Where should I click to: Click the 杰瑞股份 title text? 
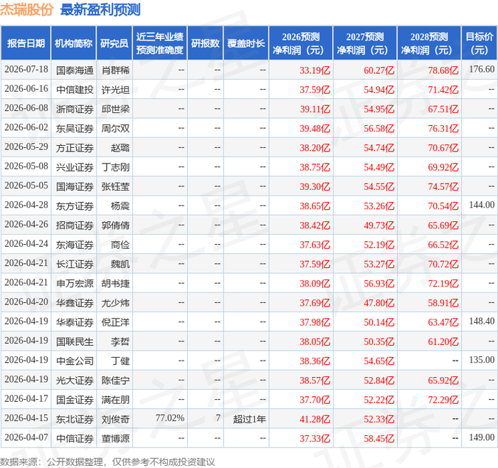pos(27,9)
